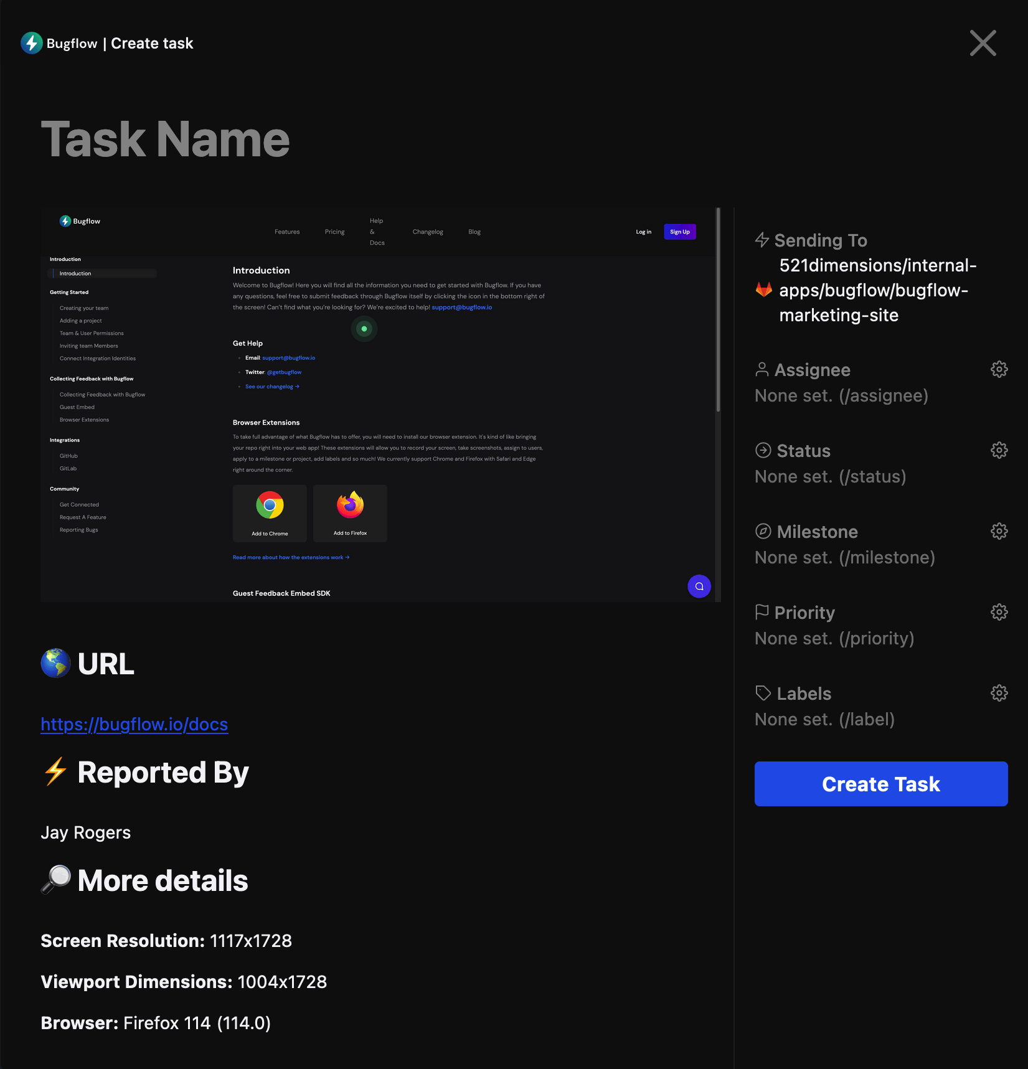Click the lightning emoji beside Reported By
Image resolution: width=1028 pixels, height=1069 pixels.
55,771
